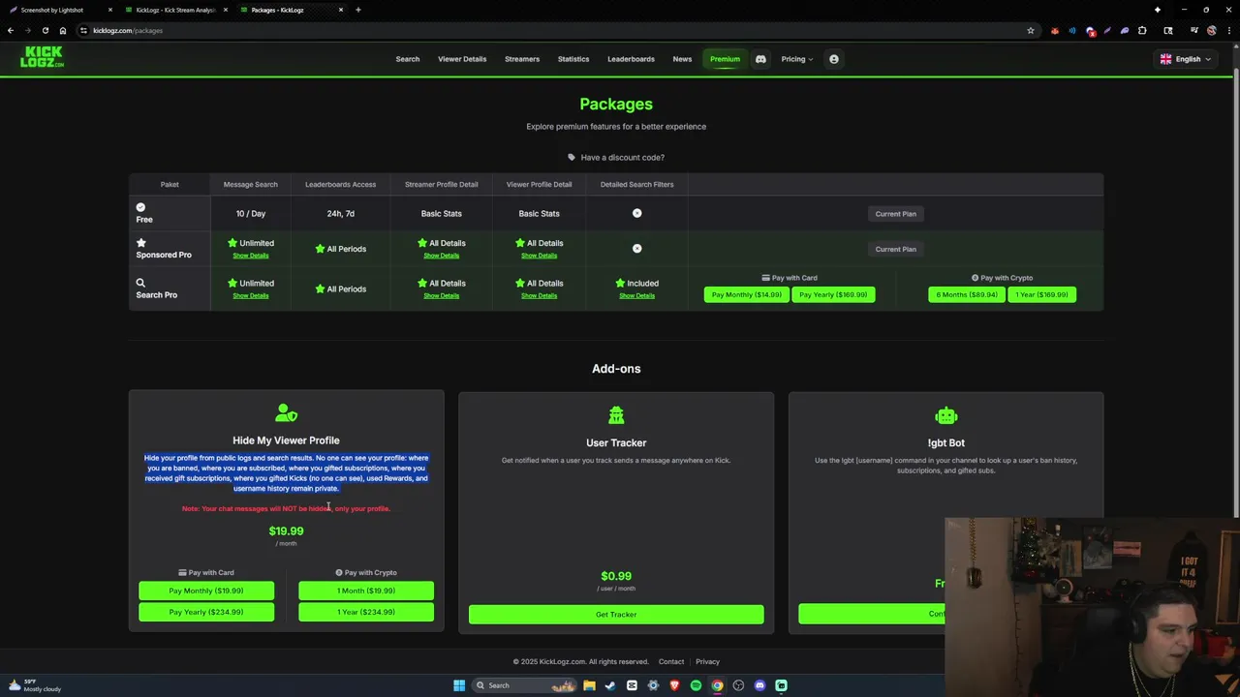This screenshot has width=1240, height=697.
Task: Show details for Sponsored Pro Viewer Profile Detail
Action: [x=539, y=256]
